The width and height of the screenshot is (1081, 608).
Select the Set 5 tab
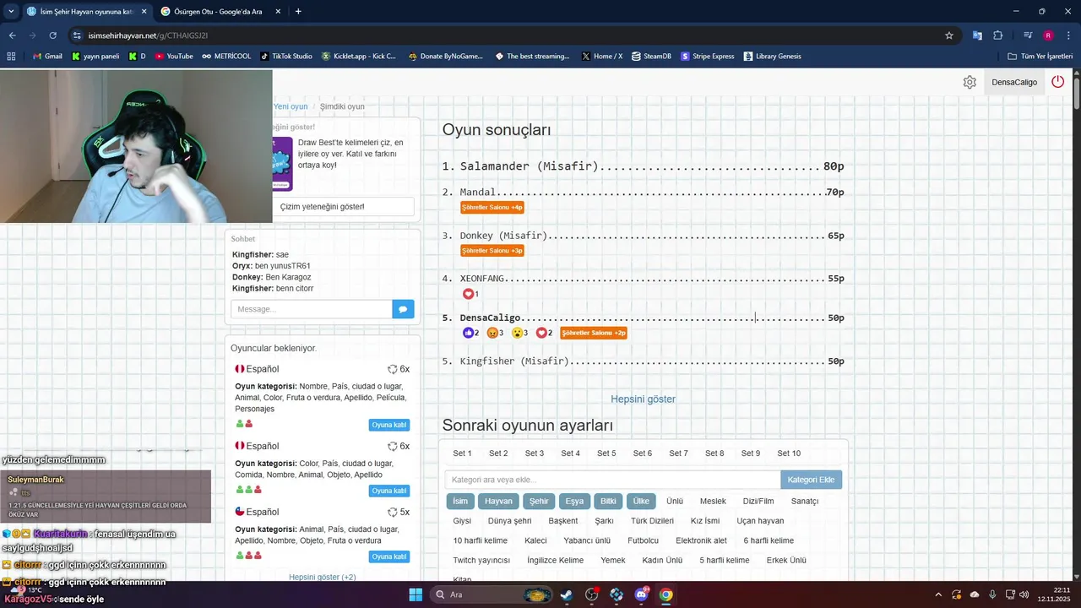(607, 453)
